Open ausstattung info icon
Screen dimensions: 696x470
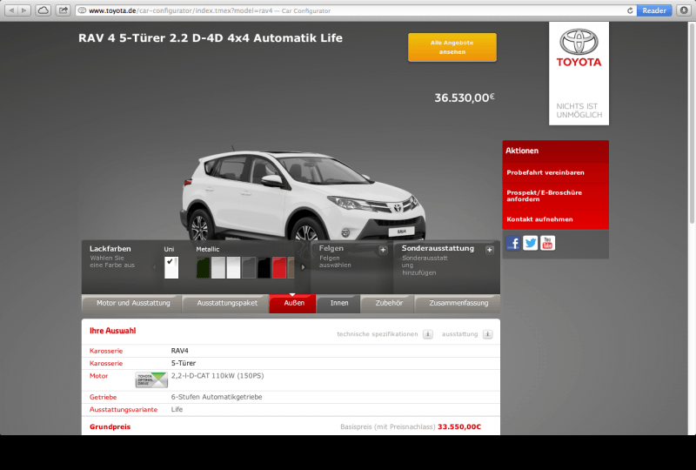click(487, 334)
